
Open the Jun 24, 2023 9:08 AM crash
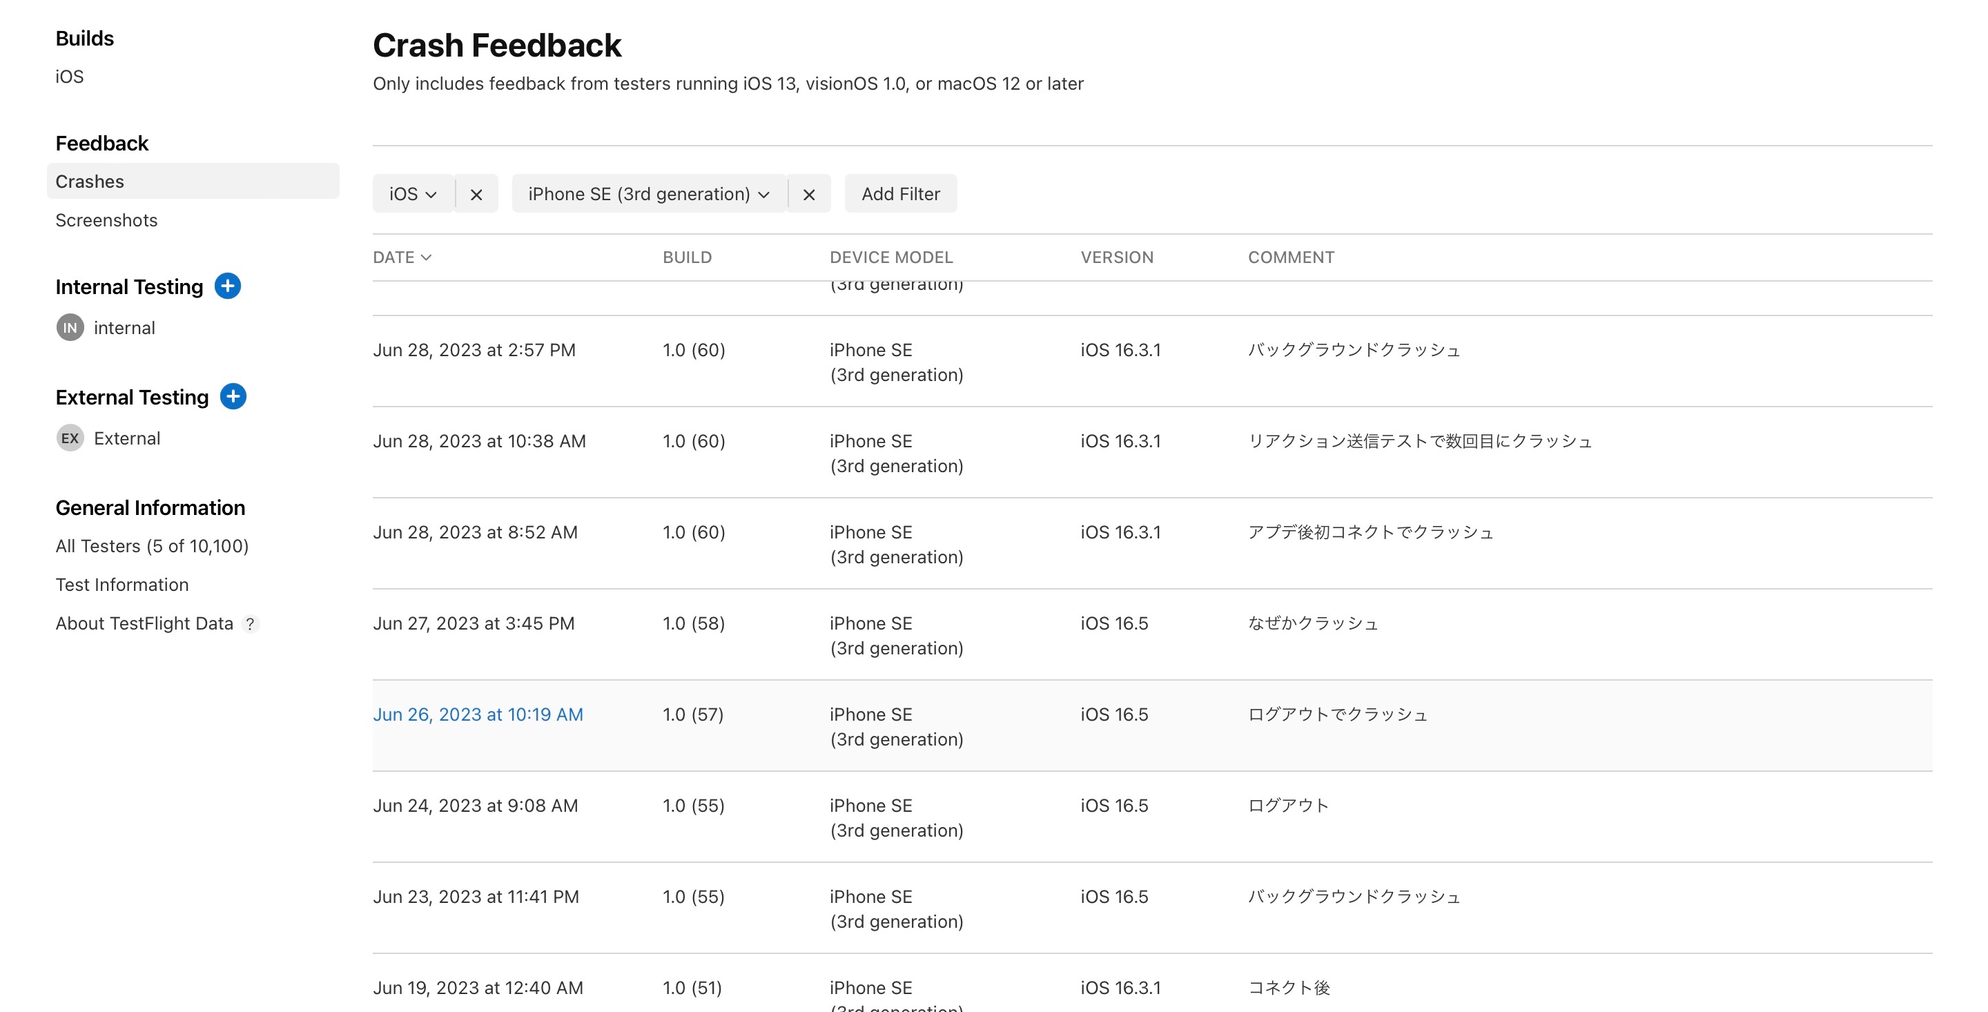tap(475, 805)
